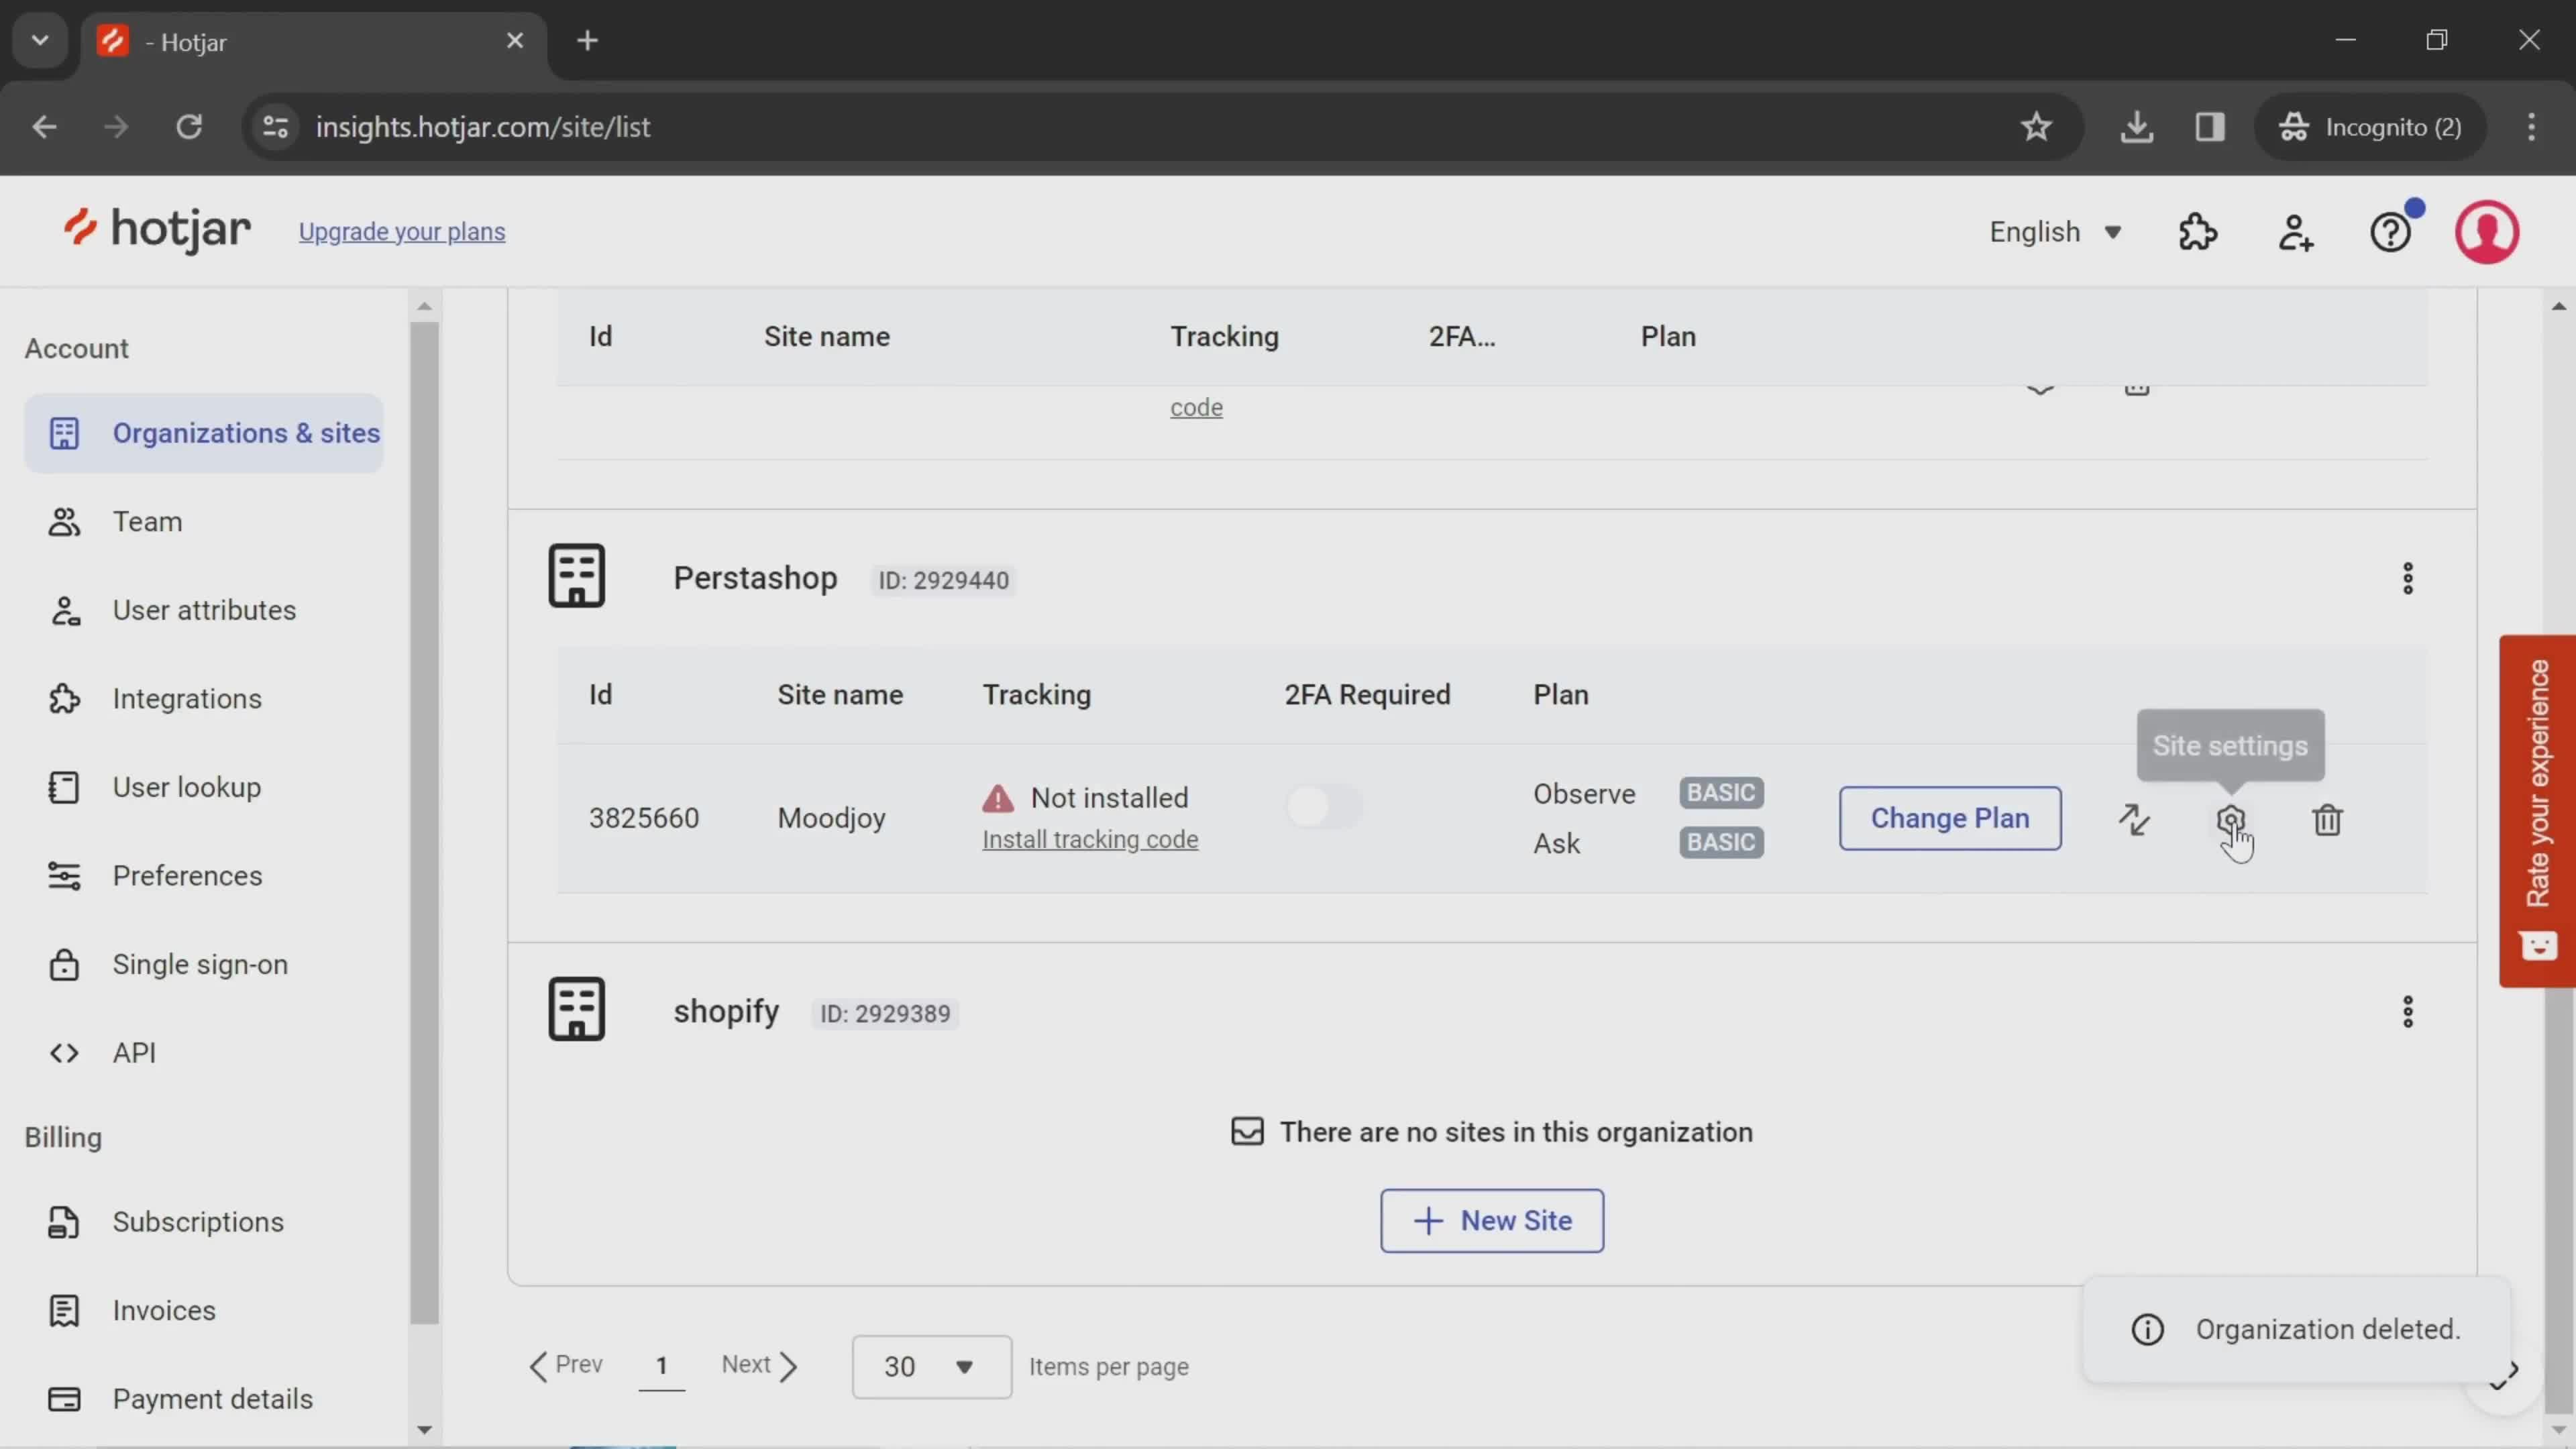Click the Rate your experience feedback tab

(x=2537, y=810)
